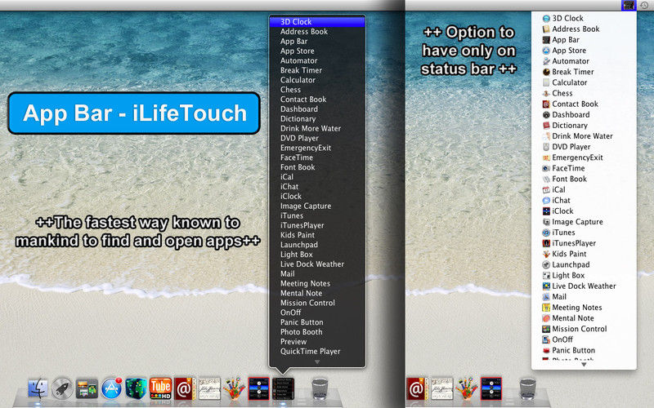The width and height of the screenshot is (654, 408).
Task: Open the Tube HD dock icon
Action: click(160, 388)
